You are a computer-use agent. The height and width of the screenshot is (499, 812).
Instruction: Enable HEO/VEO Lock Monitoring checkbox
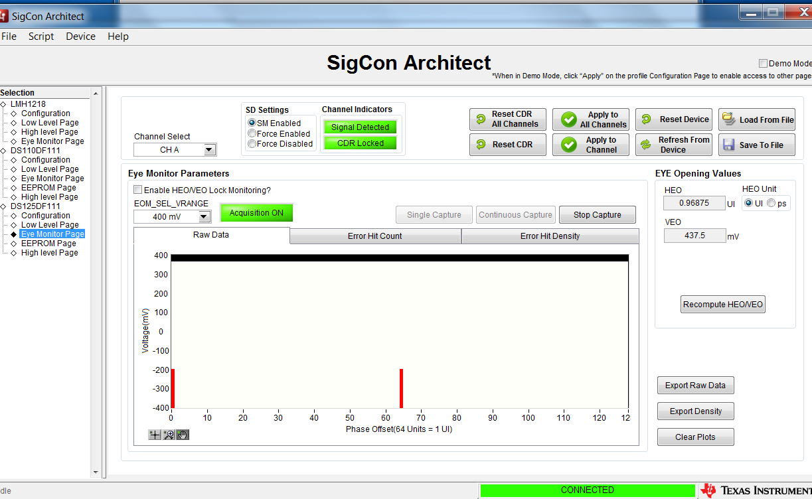pyautogui.click(x=138, y=190)
